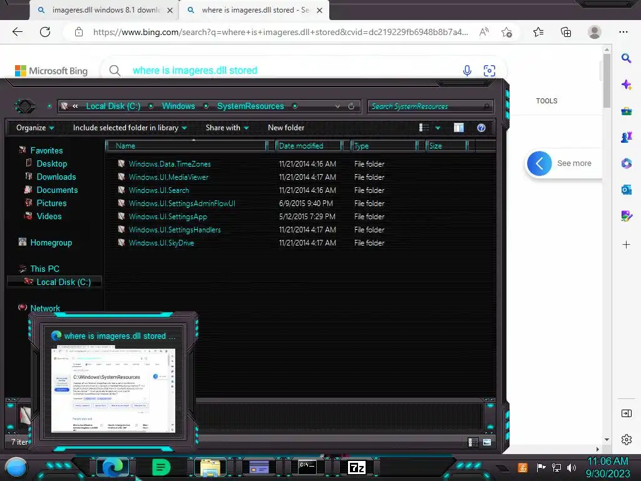Sort files by the Type column

[384, 145]
